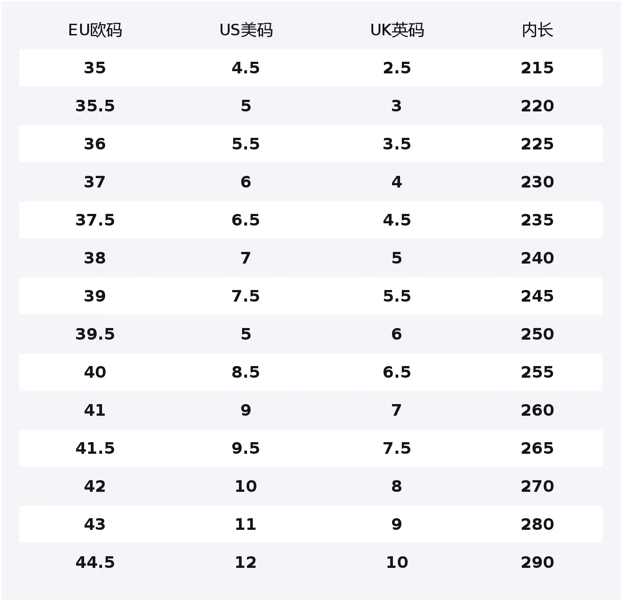Screen dimensions: 622x601
Task: Click the 260 inner length value
Action: pyautogui.click(x=537, y=410)
